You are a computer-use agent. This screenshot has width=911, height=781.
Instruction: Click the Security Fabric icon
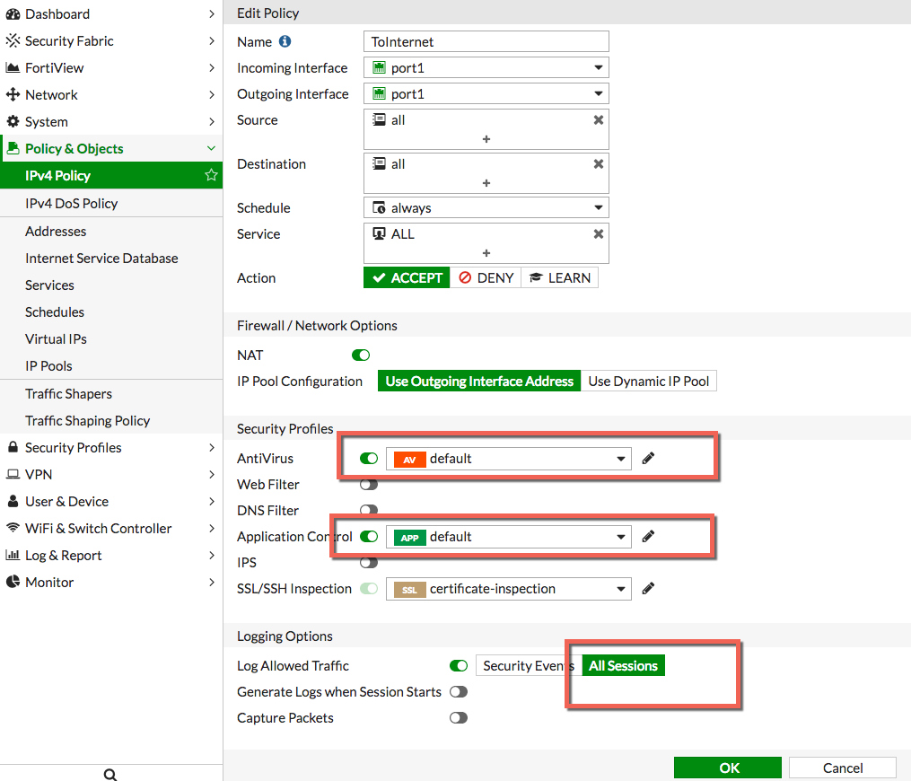[13, 40]
